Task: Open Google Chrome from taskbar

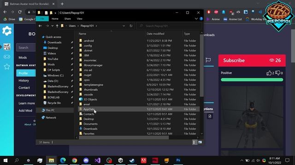Action: (75, 160)
